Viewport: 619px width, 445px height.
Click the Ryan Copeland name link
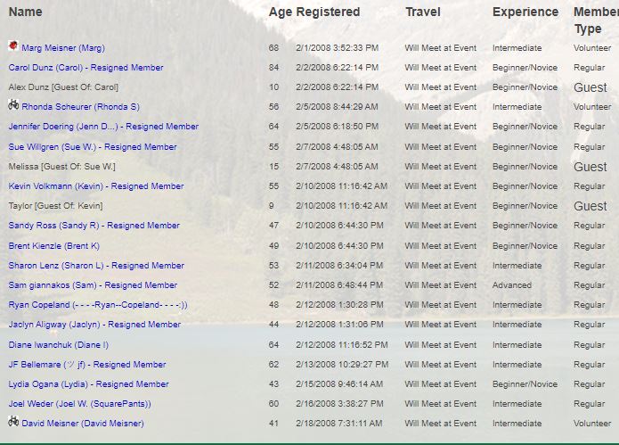point(98,305)
